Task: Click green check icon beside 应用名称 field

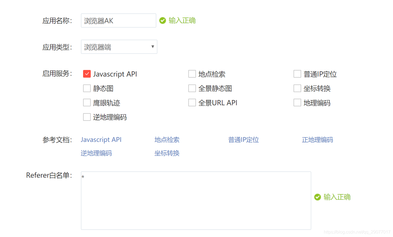Action: pos(163,21)
